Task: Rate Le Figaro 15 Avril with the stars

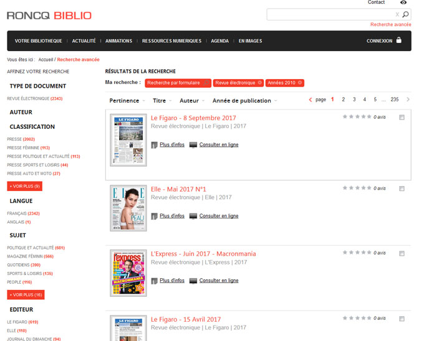Action: [x=357, y=318]
